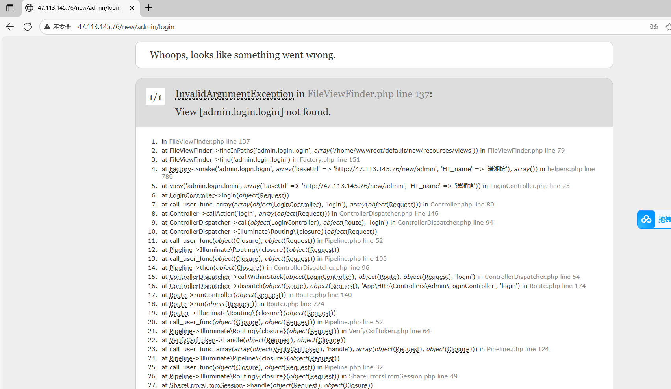The image size is (671, 389).
Task: Click 'Controller' in trace line 8
Action: [x=184, y=214]
